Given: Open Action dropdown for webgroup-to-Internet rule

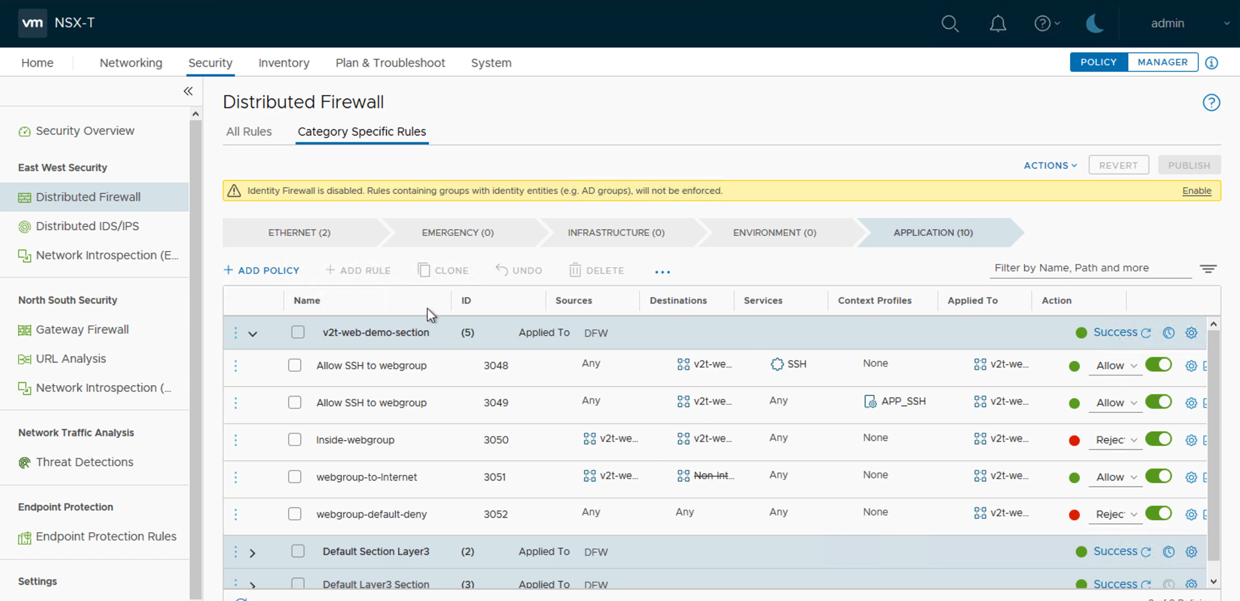Looking at the screenshot, I should [1116, 477].
